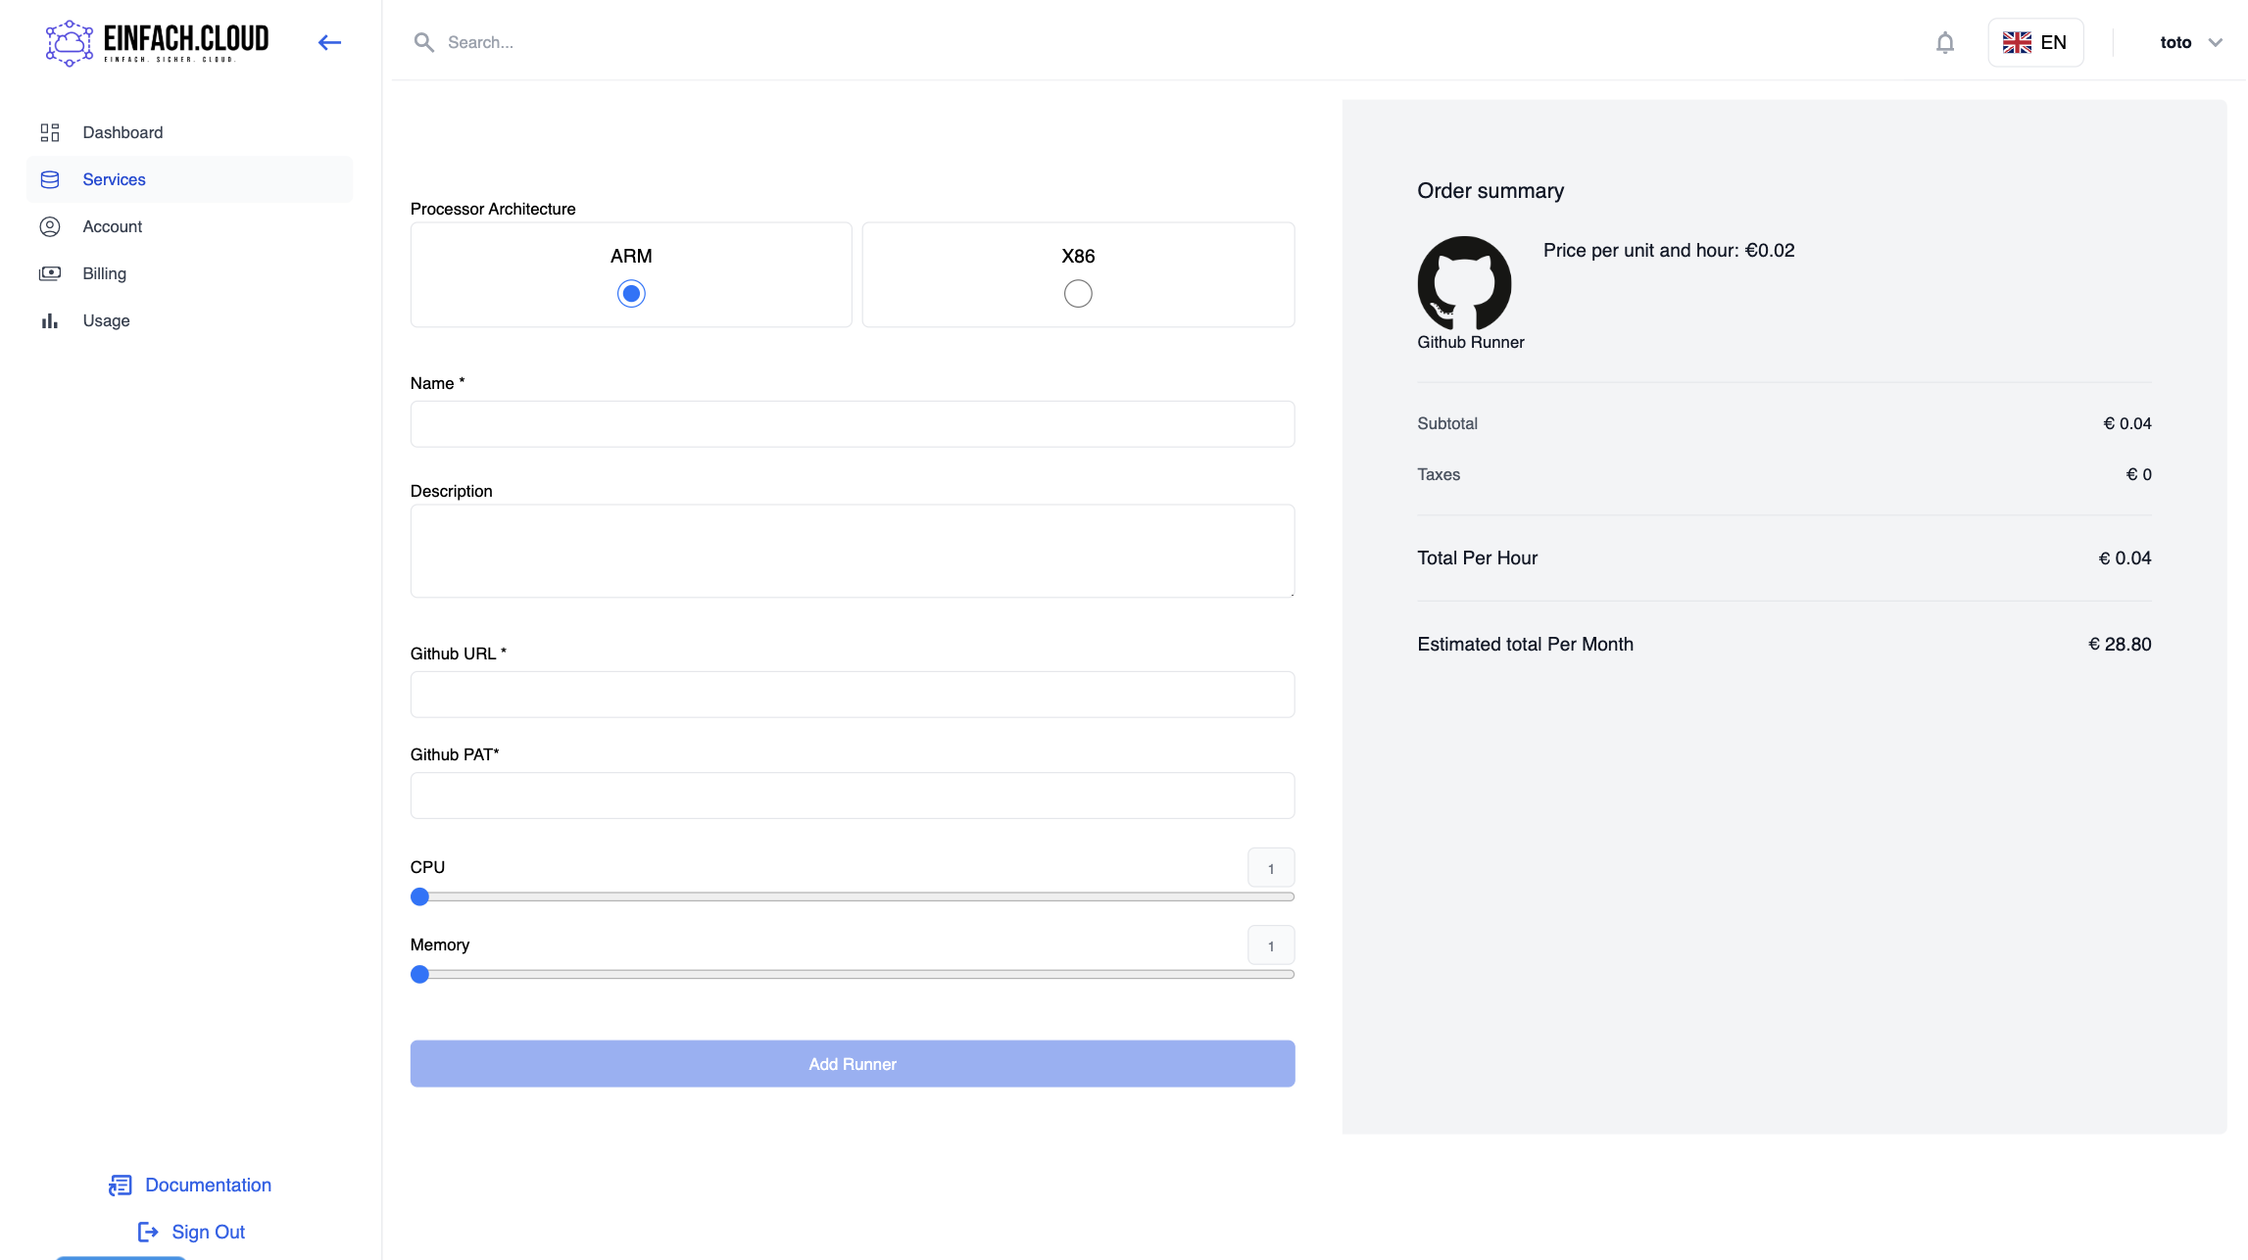Click the notification bell icon
This screenshot has width=2248, height=1260.
tap(1944, 42)
